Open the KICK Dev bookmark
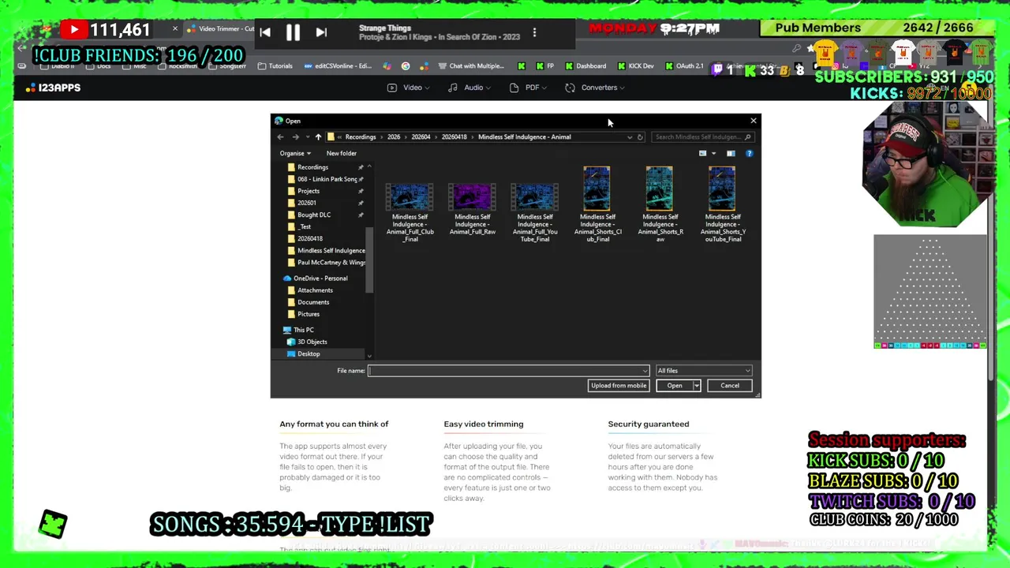1010x568 pixels. [x=636, y=66]
